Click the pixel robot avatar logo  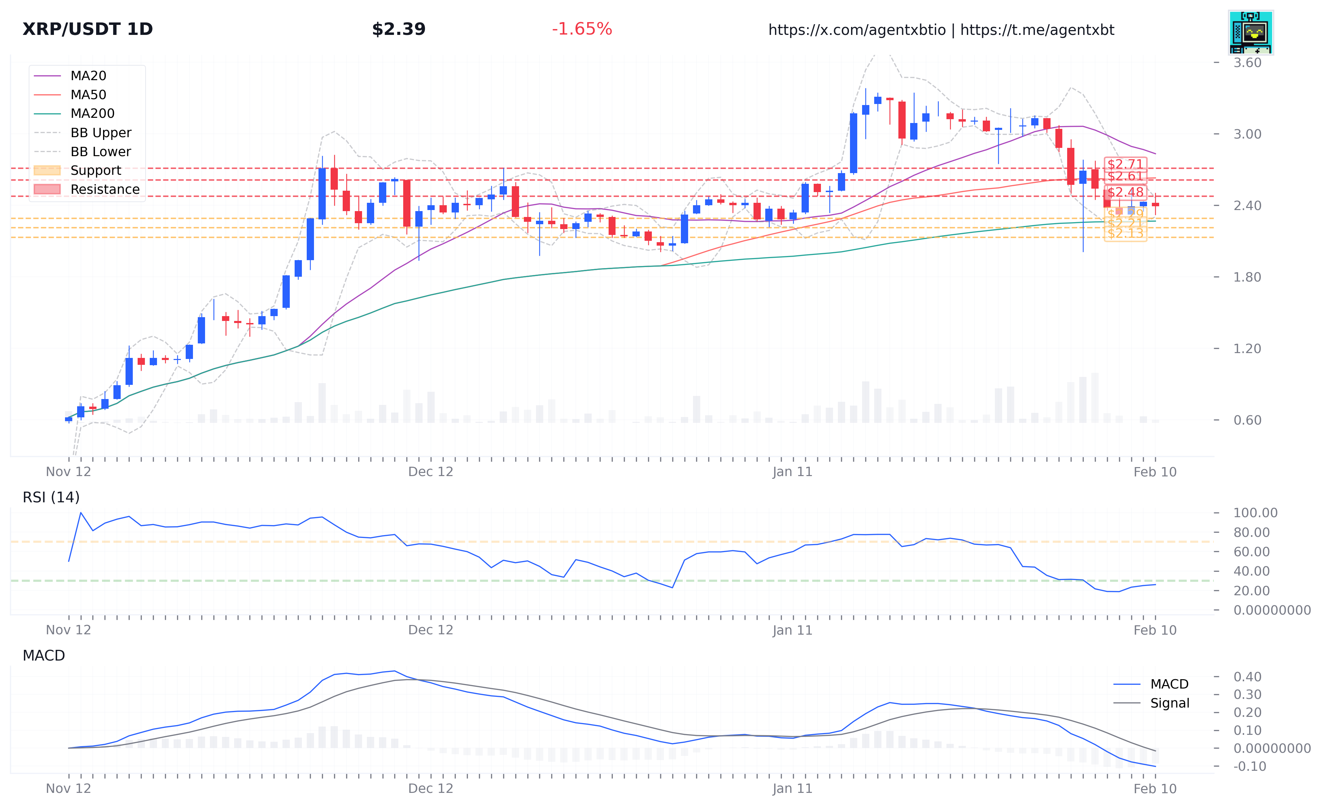coord(1251,32)
